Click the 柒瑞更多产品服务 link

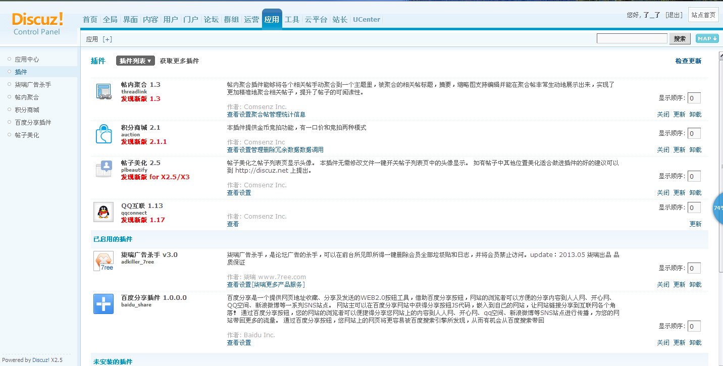pos(278,285)
